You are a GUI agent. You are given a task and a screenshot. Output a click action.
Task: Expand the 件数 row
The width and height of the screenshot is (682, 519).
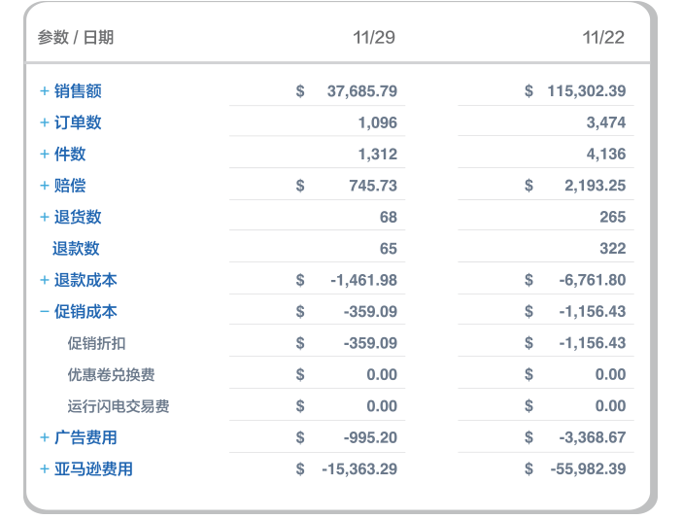tap(44, 154)
